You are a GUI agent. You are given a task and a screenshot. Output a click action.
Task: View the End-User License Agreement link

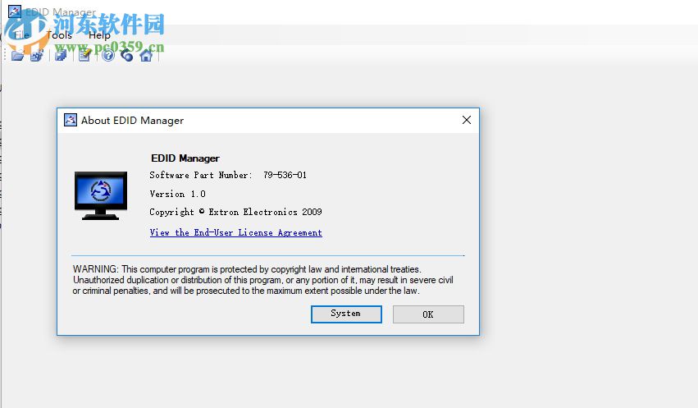pos(236,232)
